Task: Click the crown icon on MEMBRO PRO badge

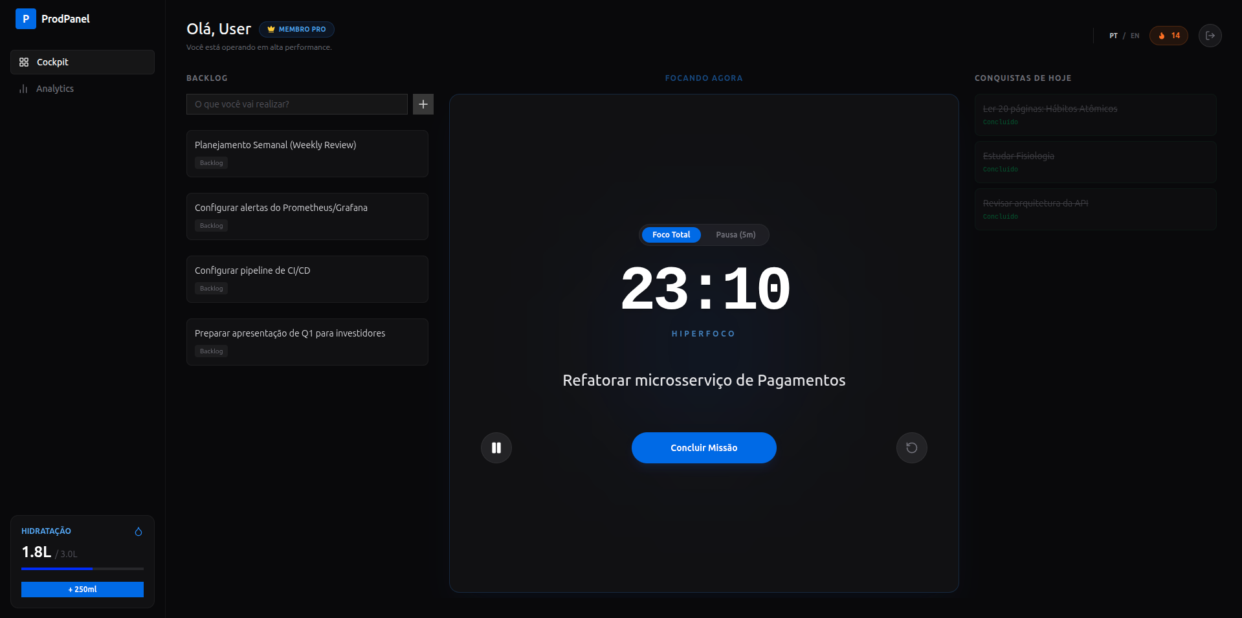Action: coord(271,28)
